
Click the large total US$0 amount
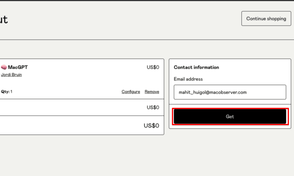point(151,126)
